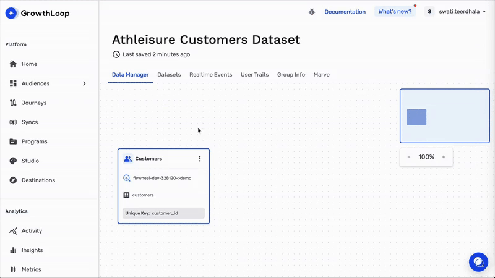This screenshot has width=495, height=278.
Task: Click the What's new? button
Action: pos(395,12)
